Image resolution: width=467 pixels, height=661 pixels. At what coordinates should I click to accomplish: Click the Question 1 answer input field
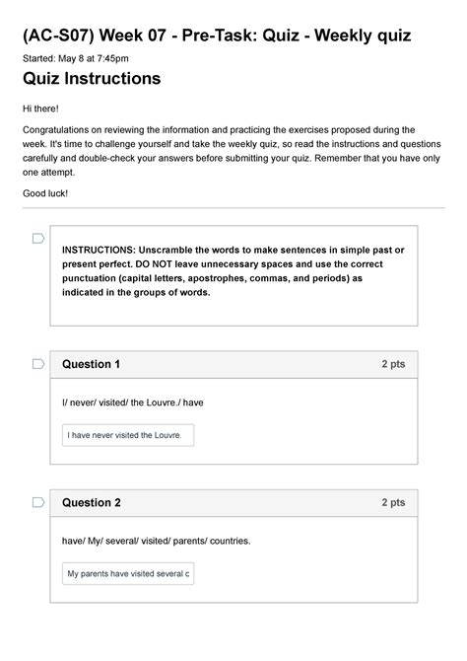click(128, 435)
